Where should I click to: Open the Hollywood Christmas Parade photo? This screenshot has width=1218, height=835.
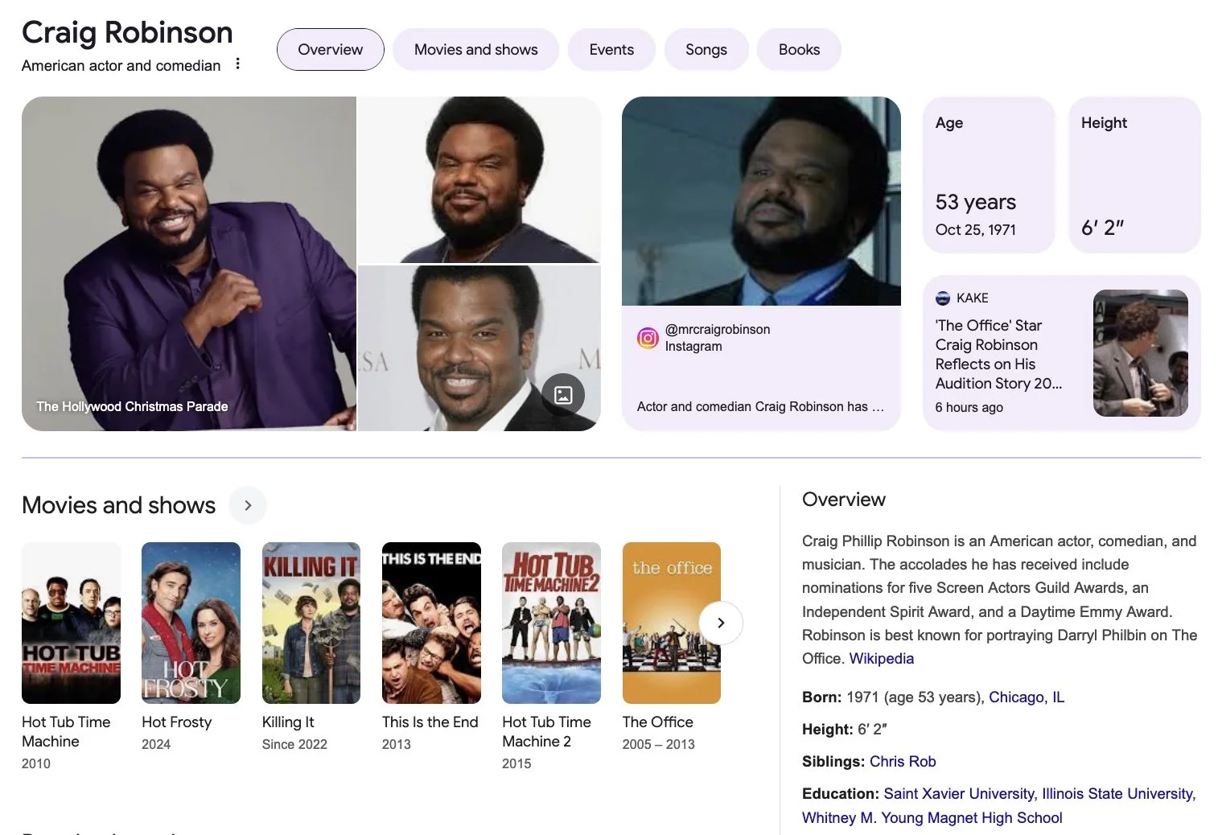[189, 264]
